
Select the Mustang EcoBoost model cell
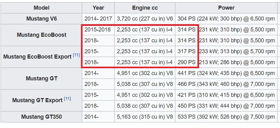pos(41,35)
